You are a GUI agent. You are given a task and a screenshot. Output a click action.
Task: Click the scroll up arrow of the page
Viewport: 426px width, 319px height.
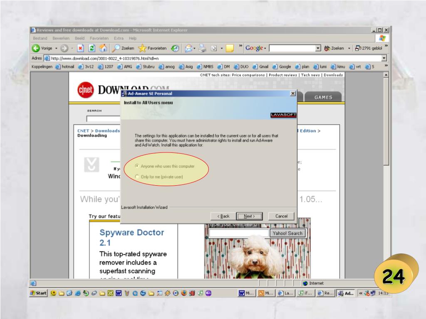pos(386,75)
